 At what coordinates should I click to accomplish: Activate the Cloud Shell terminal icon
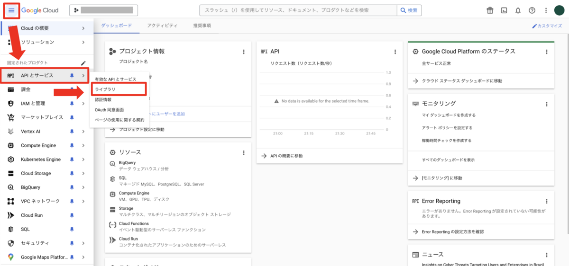(x=504, y=10)
